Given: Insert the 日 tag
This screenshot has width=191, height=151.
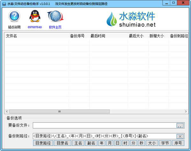Looking at the screenshot, I should pos(117,143).
